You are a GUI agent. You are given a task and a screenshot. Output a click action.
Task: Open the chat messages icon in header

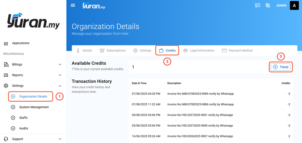258,6
